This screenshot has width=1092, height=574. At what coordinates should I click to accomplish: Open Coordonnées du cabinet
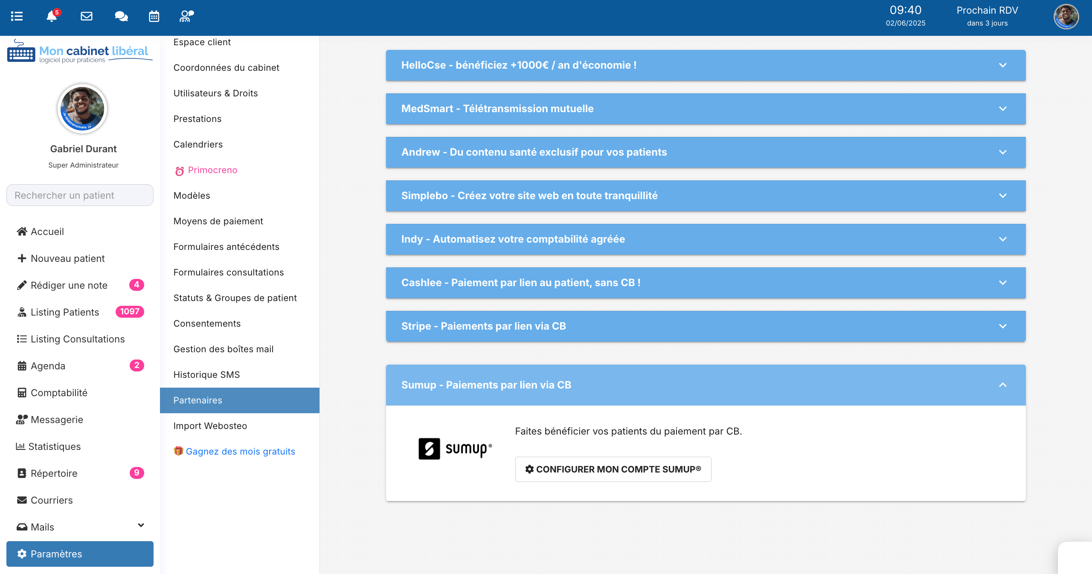click(x=240, y=68)
